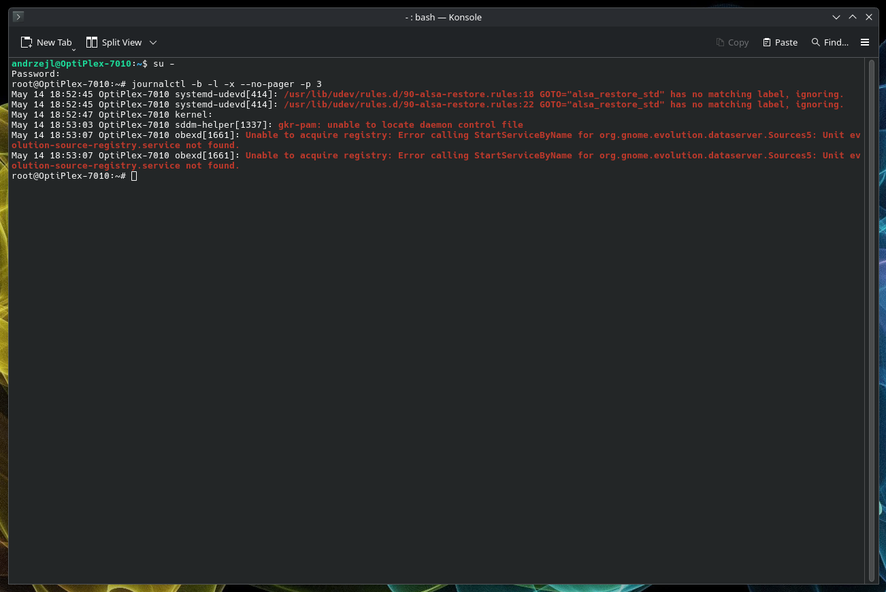
Task: Click the keep-below chevron in the title bar
Action: pyautogui.click(x=836, y=17)
